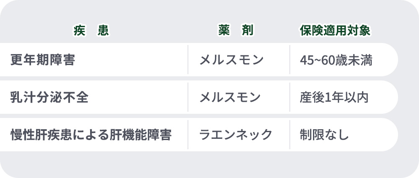Viewport: 419px width, 178px height.
Task: Click the 疾患 column header
Action: (x=91, y=31)
